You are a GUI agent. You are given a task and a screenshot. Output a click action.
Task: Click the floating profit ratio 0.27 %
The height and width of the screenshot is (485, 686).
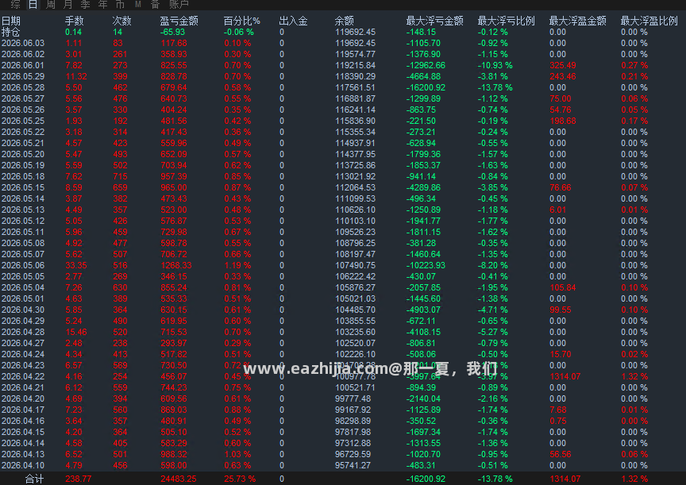point(634,65)
